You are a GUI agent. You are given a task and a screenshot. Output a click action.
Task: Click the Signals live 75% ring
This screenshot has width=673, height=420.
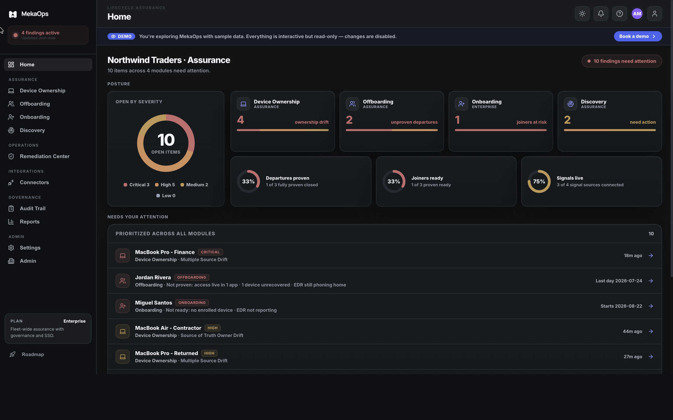tap(539, 181)
